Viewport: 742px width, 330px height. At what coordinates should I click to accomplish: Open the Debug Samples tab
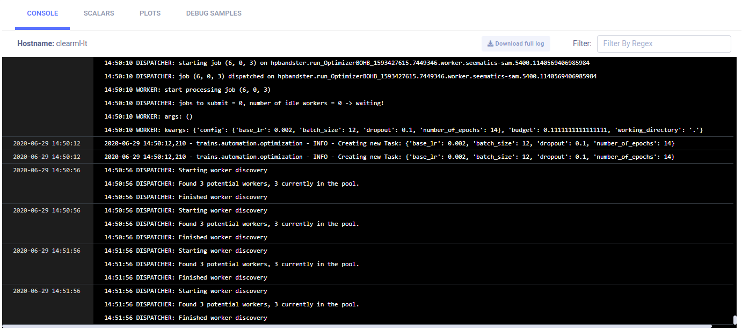pos(214,13)
